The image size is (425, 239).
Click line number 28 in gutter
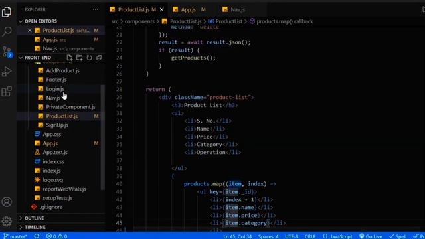click(120, 89)
